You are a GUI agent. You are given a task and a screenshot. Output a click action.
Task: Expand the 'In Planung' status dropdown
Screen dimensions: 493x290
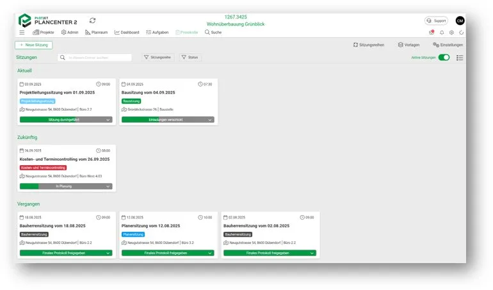108,186
